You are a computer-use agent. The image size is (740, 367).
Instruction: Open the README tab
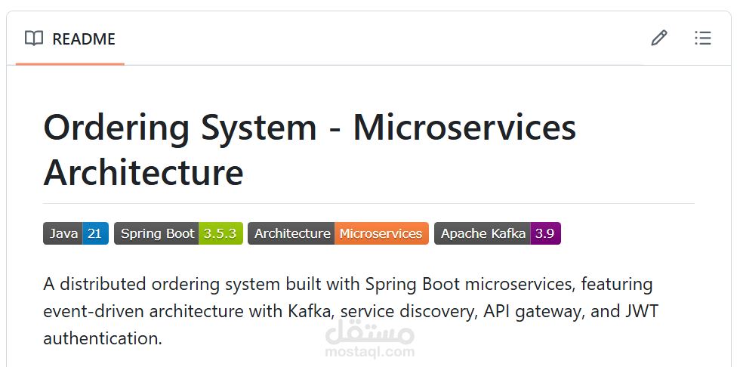(69, 39)
